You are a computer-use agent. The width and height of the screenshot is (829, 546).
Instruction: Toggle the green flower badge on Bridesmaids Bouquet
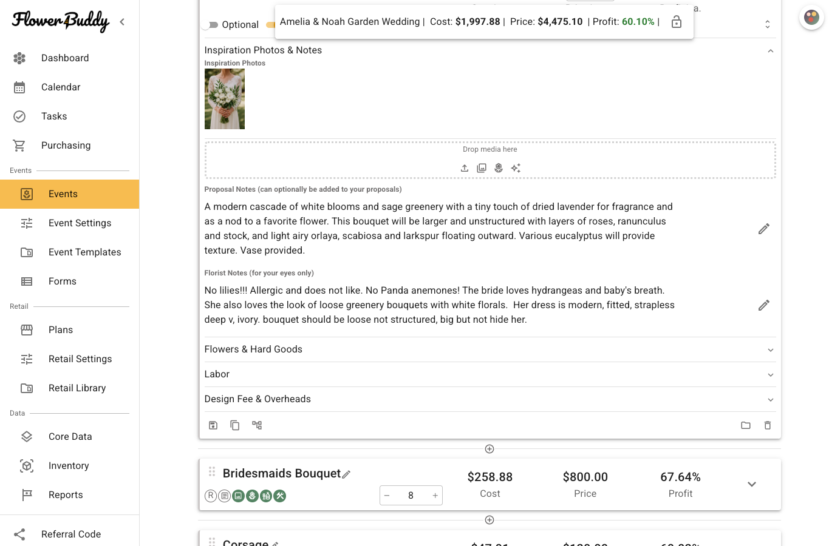(252, 496)
